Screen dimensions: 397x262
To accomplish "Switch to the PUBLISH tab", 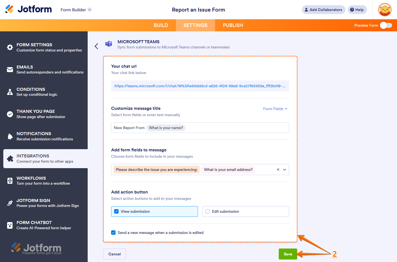I will coord(233,25).
